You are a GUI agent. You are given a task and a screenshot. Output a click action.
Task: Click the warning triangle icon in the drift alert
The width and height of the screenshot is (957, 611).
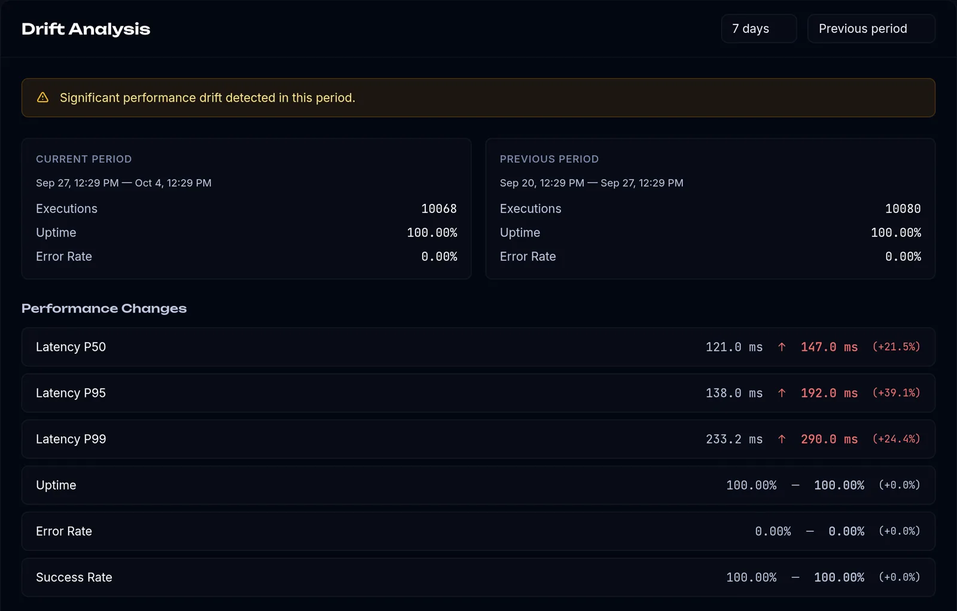click(42, 97)
